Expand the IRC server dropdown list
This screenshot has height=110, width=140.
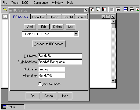point(76,34)
